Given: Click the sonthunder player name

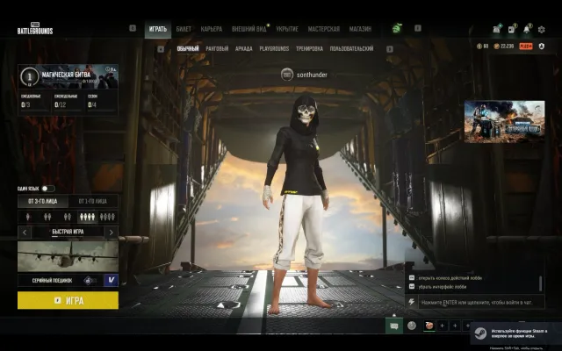Looking at the screenshot, I should coord(312,75).
